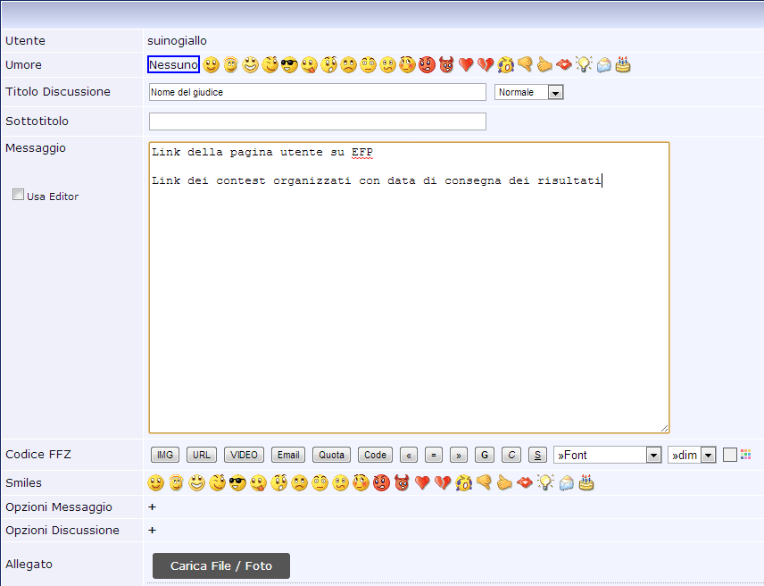Expand Opzioni Messaggio with the plus sign
764x586 pixels.
pyautogui.click(x=152, y=507)
